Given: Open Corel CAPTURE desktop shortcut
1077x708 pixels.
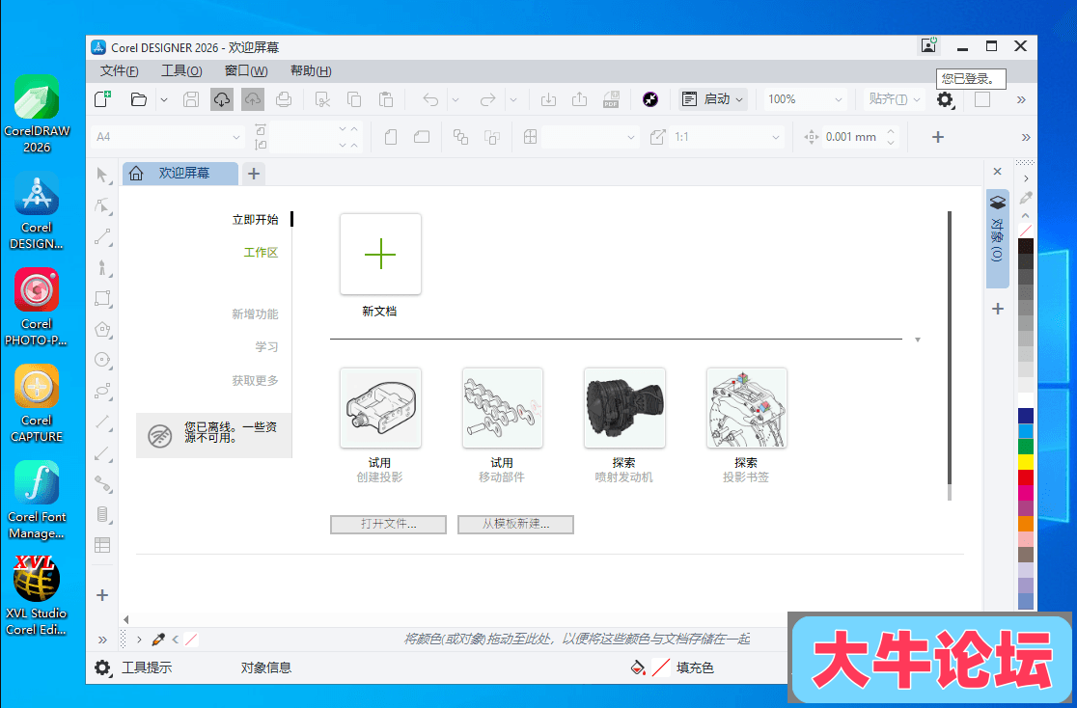Looking at the screenshot, I should pyautogui.click(x=37, y=404).
